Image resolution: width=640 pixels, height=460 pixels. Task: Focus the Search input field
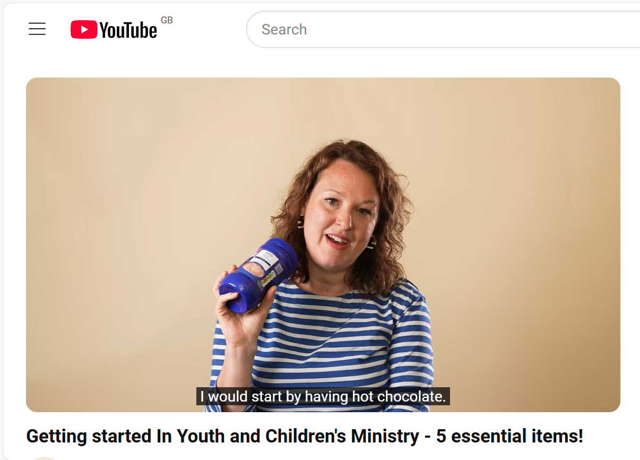pos(443,29)
